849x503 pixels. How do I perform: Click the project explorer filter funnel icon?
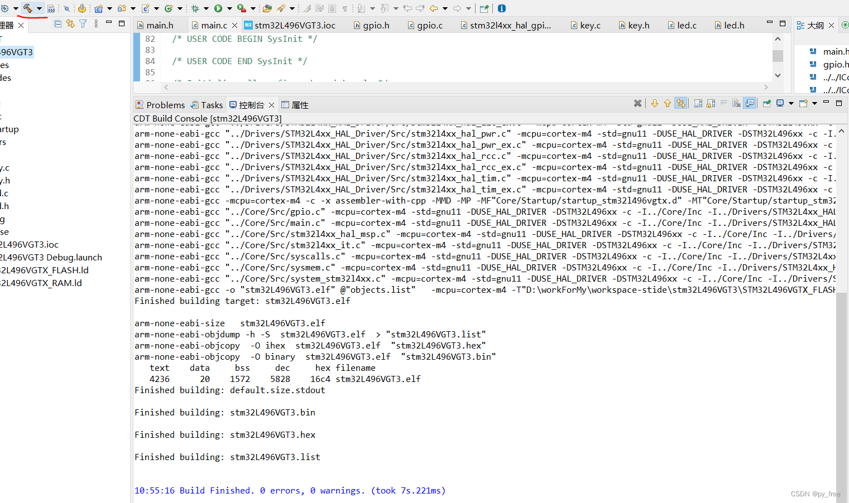pyautogui.click(x=83, y=23)
